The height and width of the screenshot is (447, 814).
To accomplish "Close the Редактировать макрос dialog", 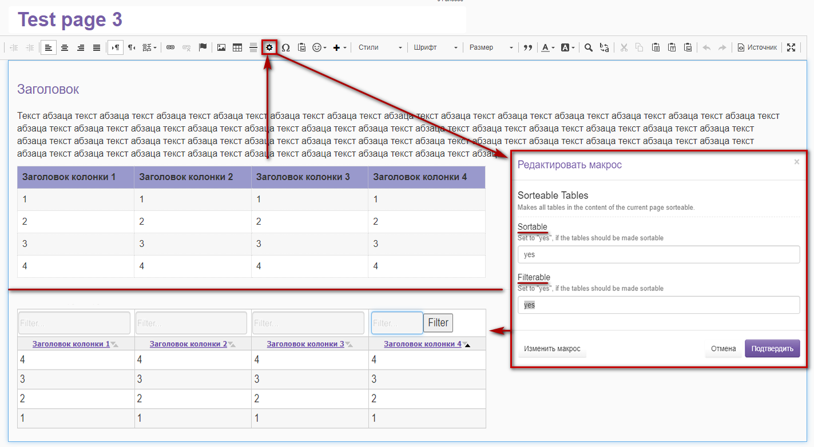I will click(796, 162).
